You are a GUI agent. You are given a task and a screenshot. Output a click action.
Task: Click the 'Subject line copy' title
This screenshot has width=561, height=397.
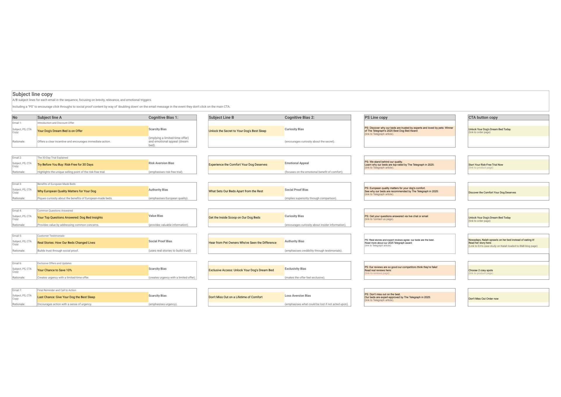(32, 94)
